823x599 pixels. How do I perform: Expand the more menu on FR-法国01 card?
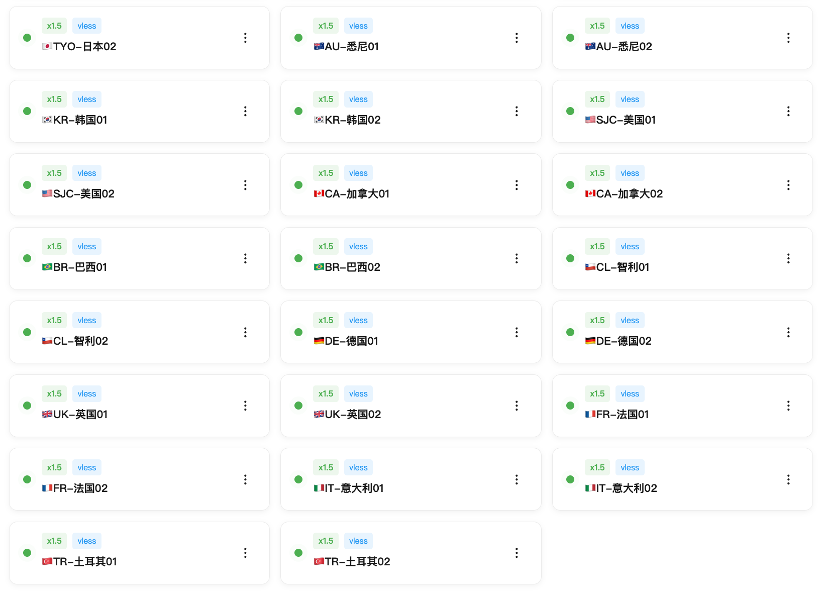[x=788, y=406]
